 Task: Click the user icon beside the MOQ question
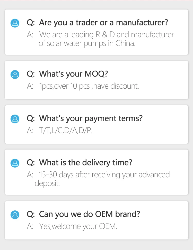(x=15, y=74)
